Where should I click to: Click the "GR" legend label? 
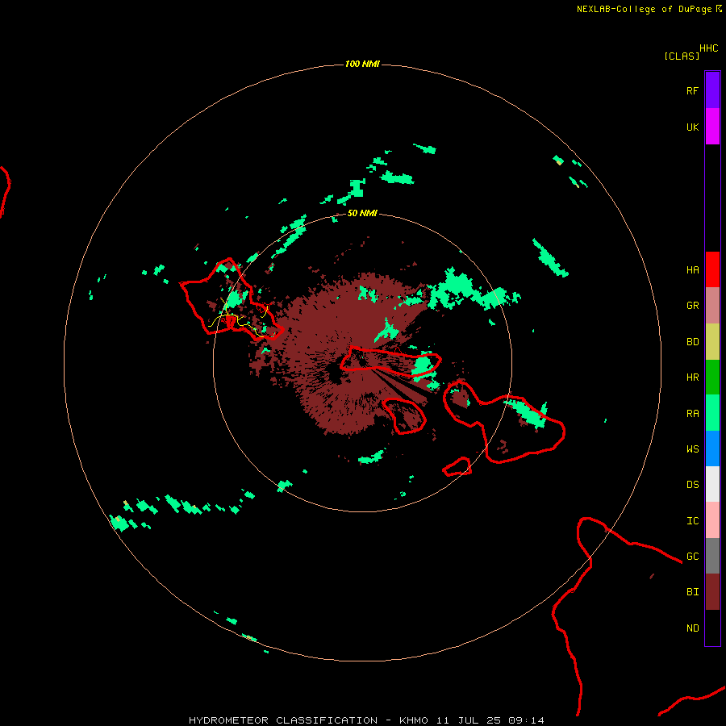[x=693, y=306]
